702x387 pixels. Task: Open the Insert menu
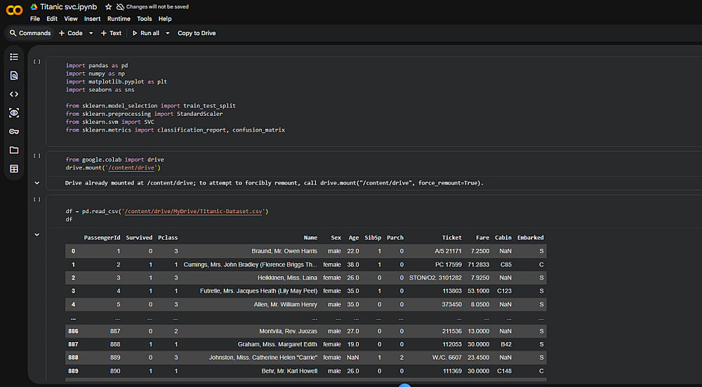92,19
